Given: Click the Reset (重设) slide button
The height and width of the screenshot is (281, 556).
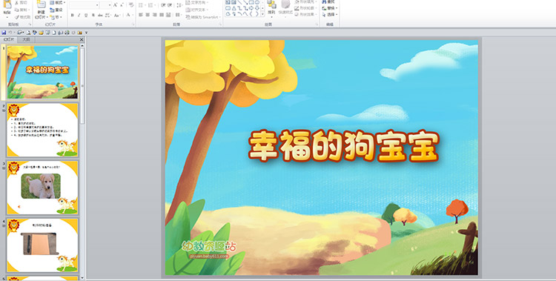Looking at the screenshot, I should click(56, 10).
